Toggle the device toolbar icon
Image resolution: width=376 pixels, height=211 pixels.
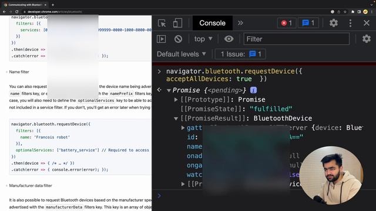(x=177, y=23)
